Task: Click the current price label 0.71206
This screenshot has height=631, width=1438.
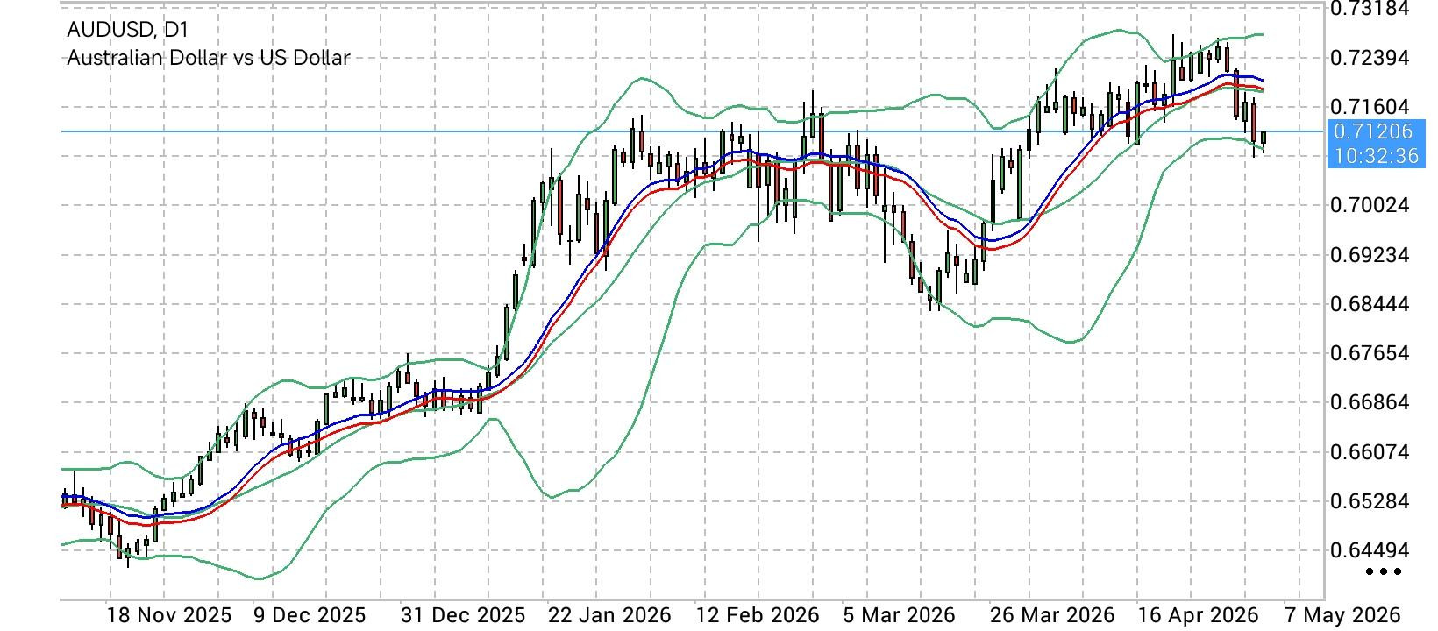Action: (x=1372, y=131)
